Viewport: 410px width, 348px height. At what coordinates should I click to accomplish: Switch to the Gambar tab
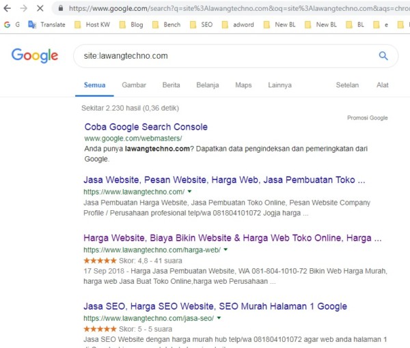pos(134,85)
